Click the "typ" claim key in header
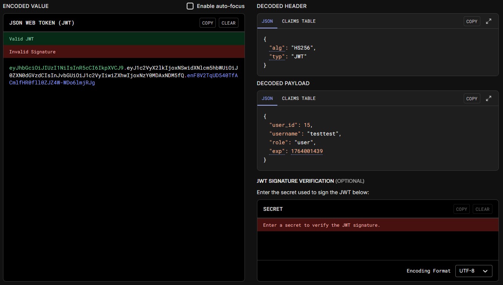This screenshot has height=285, width=503. 277,57
